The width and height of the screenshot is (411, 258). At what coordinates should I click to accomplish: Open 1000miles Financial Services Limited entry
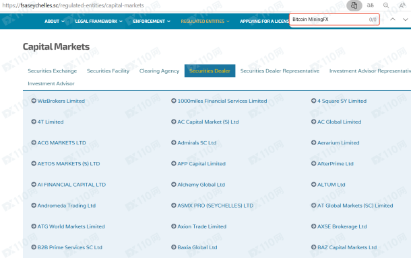(222, 101)
